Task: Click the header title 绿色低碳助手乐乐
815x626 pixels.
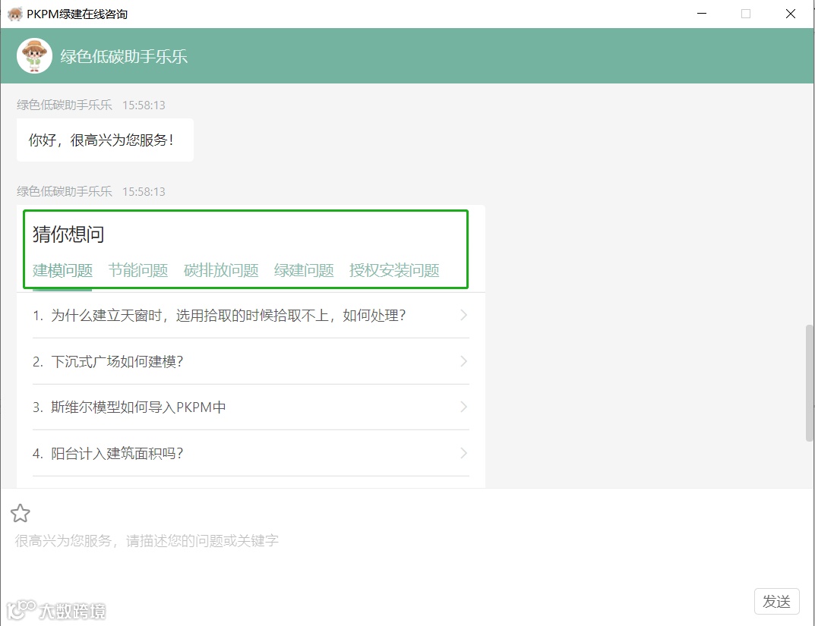Action: pyautogui.click(x=124, y=56)
